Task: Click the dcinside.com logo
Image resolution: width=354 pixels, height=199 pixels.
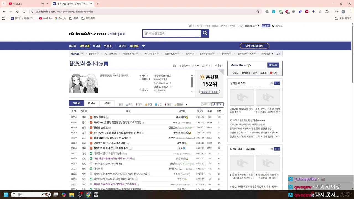Action: 87,34
